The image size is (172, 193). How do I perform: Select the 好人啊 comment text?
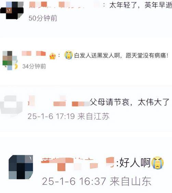coord(135,163)
